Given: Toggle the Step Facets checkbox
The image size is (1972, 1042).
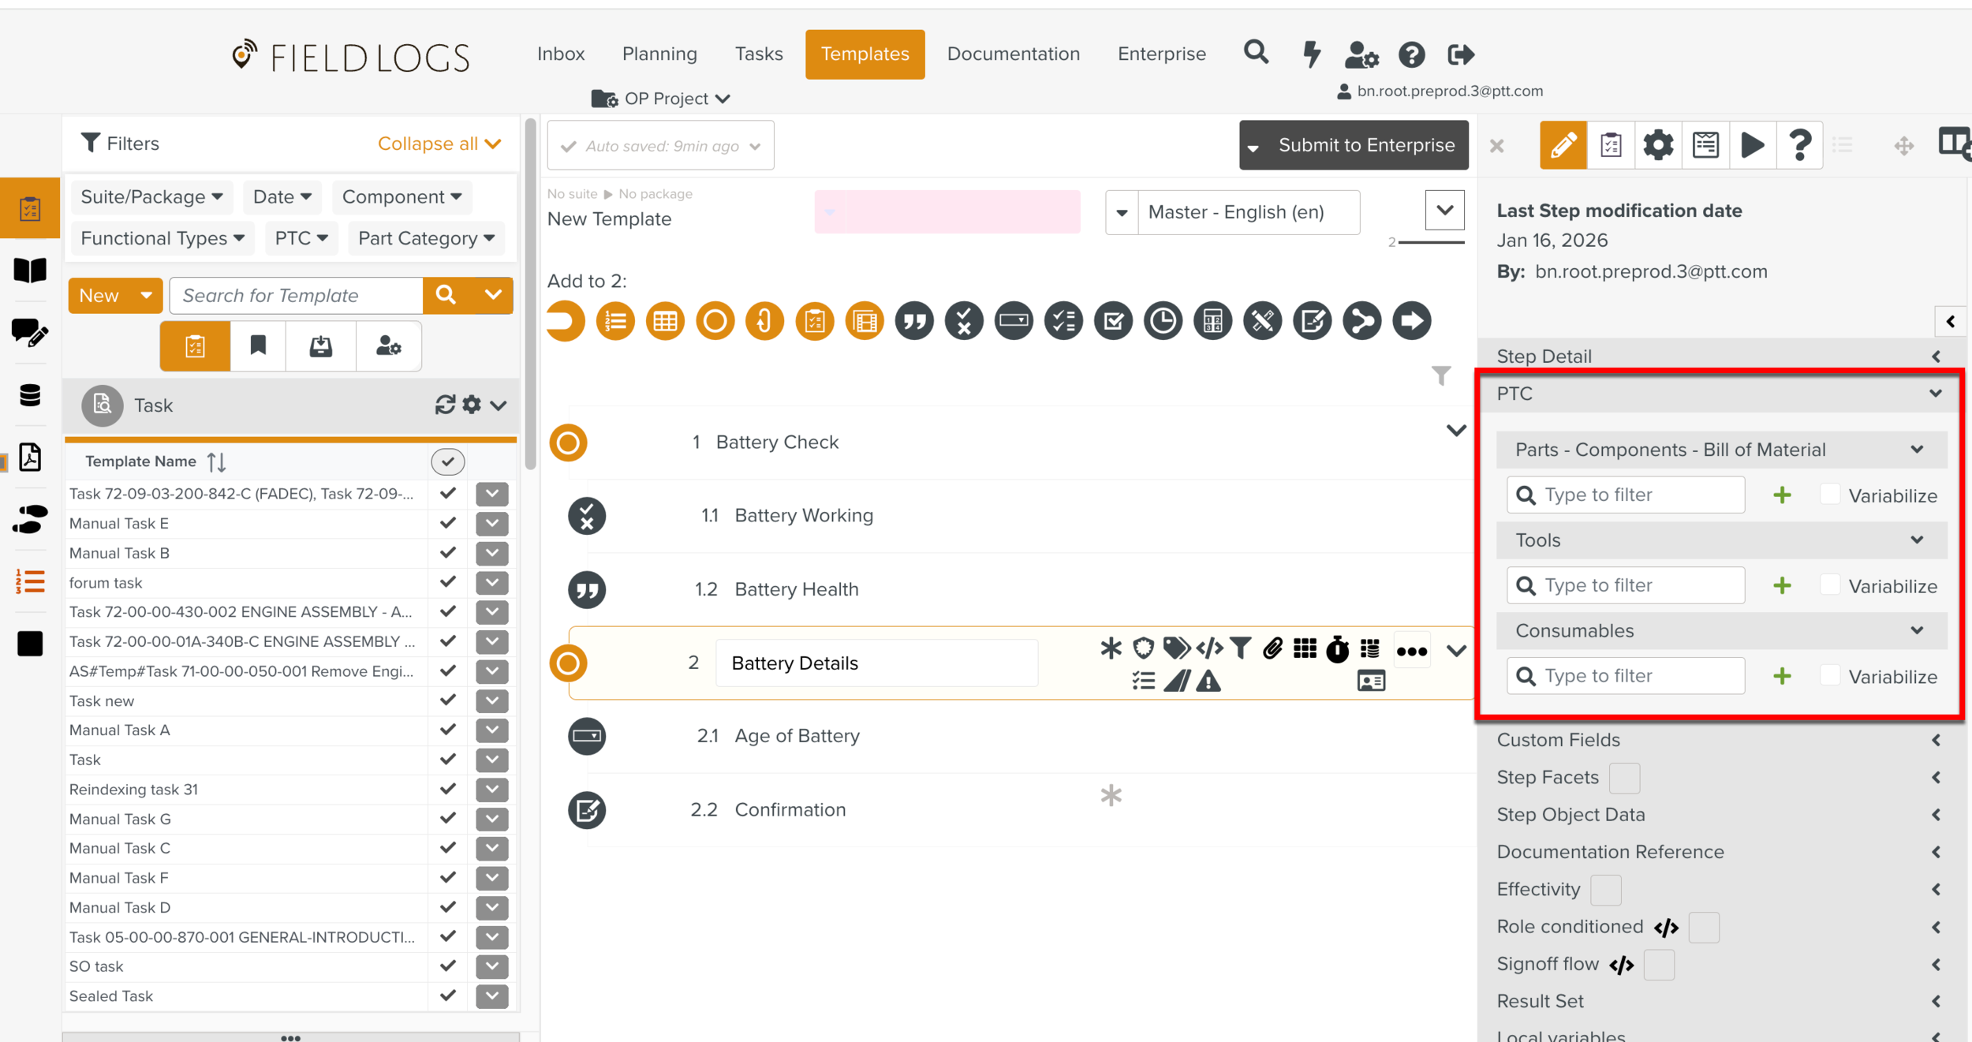Looking at the screenshot, I should click(1623, 778).
